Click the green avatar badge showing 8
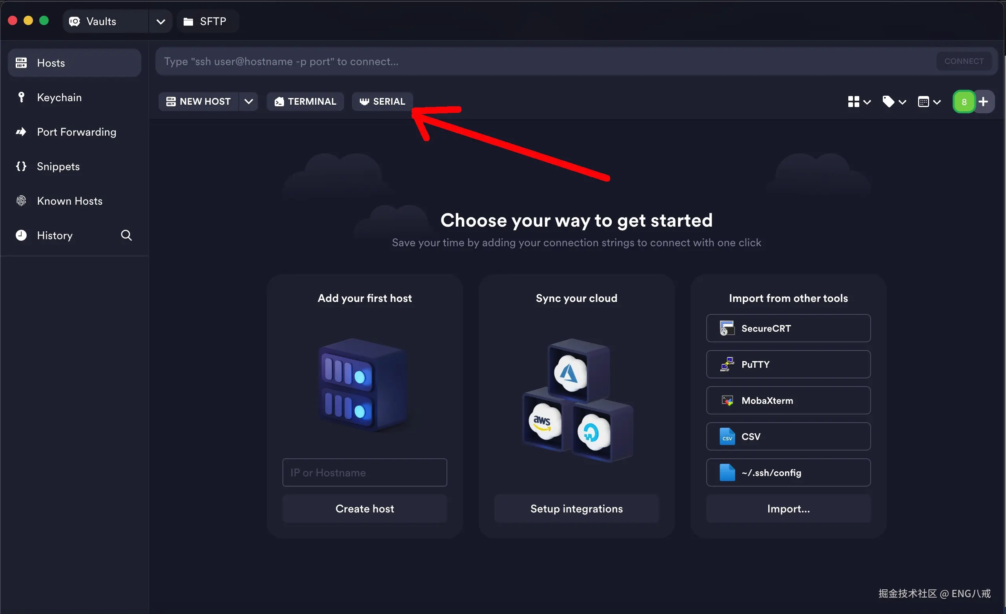The width and height of the screenshot is (1006, 614). point(964,102)
